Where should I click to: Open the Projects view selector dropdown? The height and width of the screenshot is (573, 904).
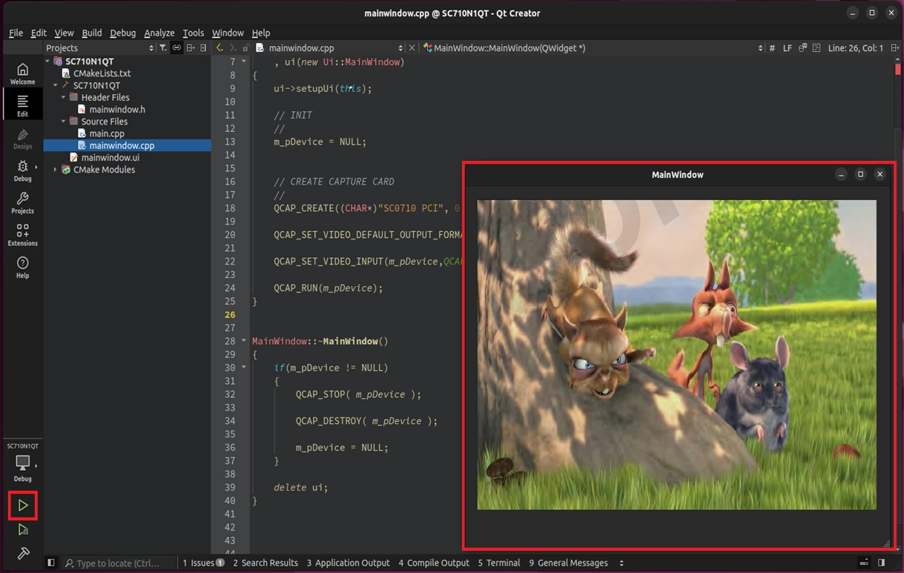coord(99,48)
